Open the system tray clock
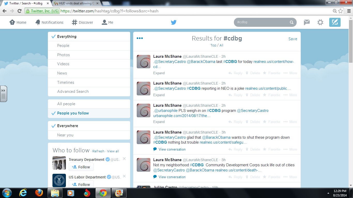 tap(340, 193)
